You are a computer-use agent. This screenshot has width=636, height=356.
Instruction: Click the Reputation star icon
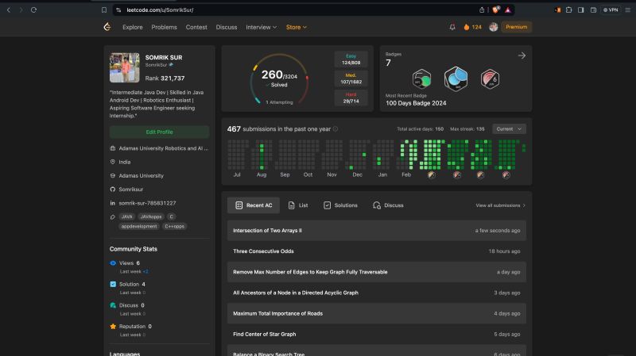click(113, 327)
